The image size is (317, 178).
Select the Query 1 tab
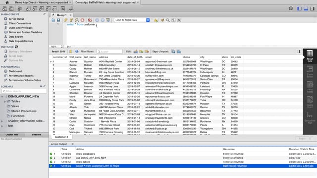[x=61, y=15]
